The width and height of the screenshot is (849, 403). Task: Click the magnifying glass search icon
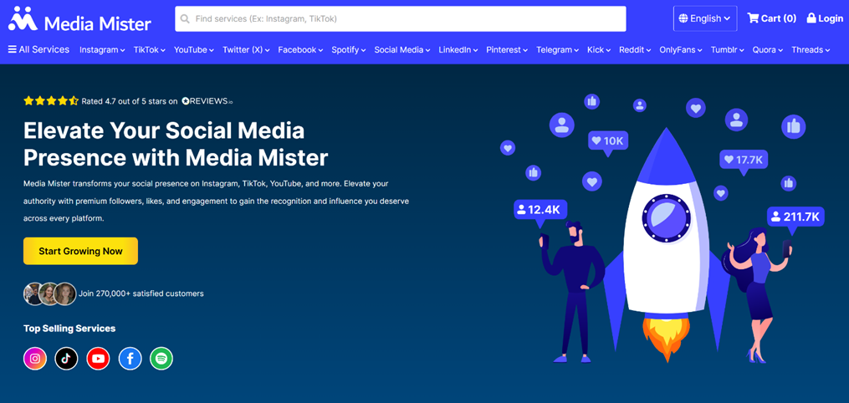point(186,18)
